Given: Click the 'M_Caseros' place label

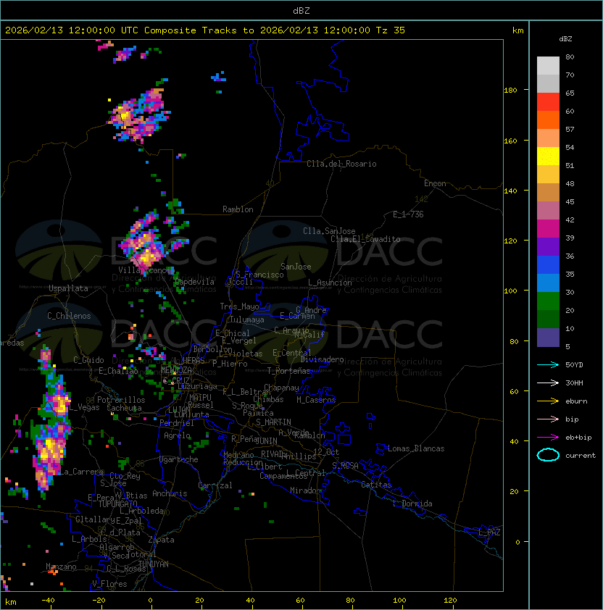Looking at the screenshot, I should pos(316,399).
